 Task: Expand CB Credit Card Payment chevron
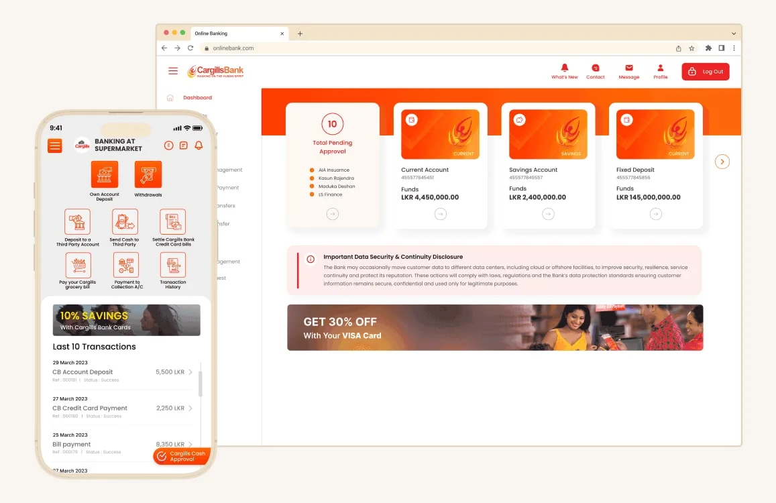tap(190, 408)
